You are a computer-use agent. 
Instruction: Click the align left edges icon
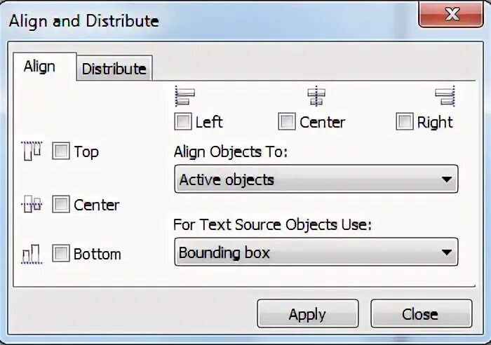[x=184, y=95]
